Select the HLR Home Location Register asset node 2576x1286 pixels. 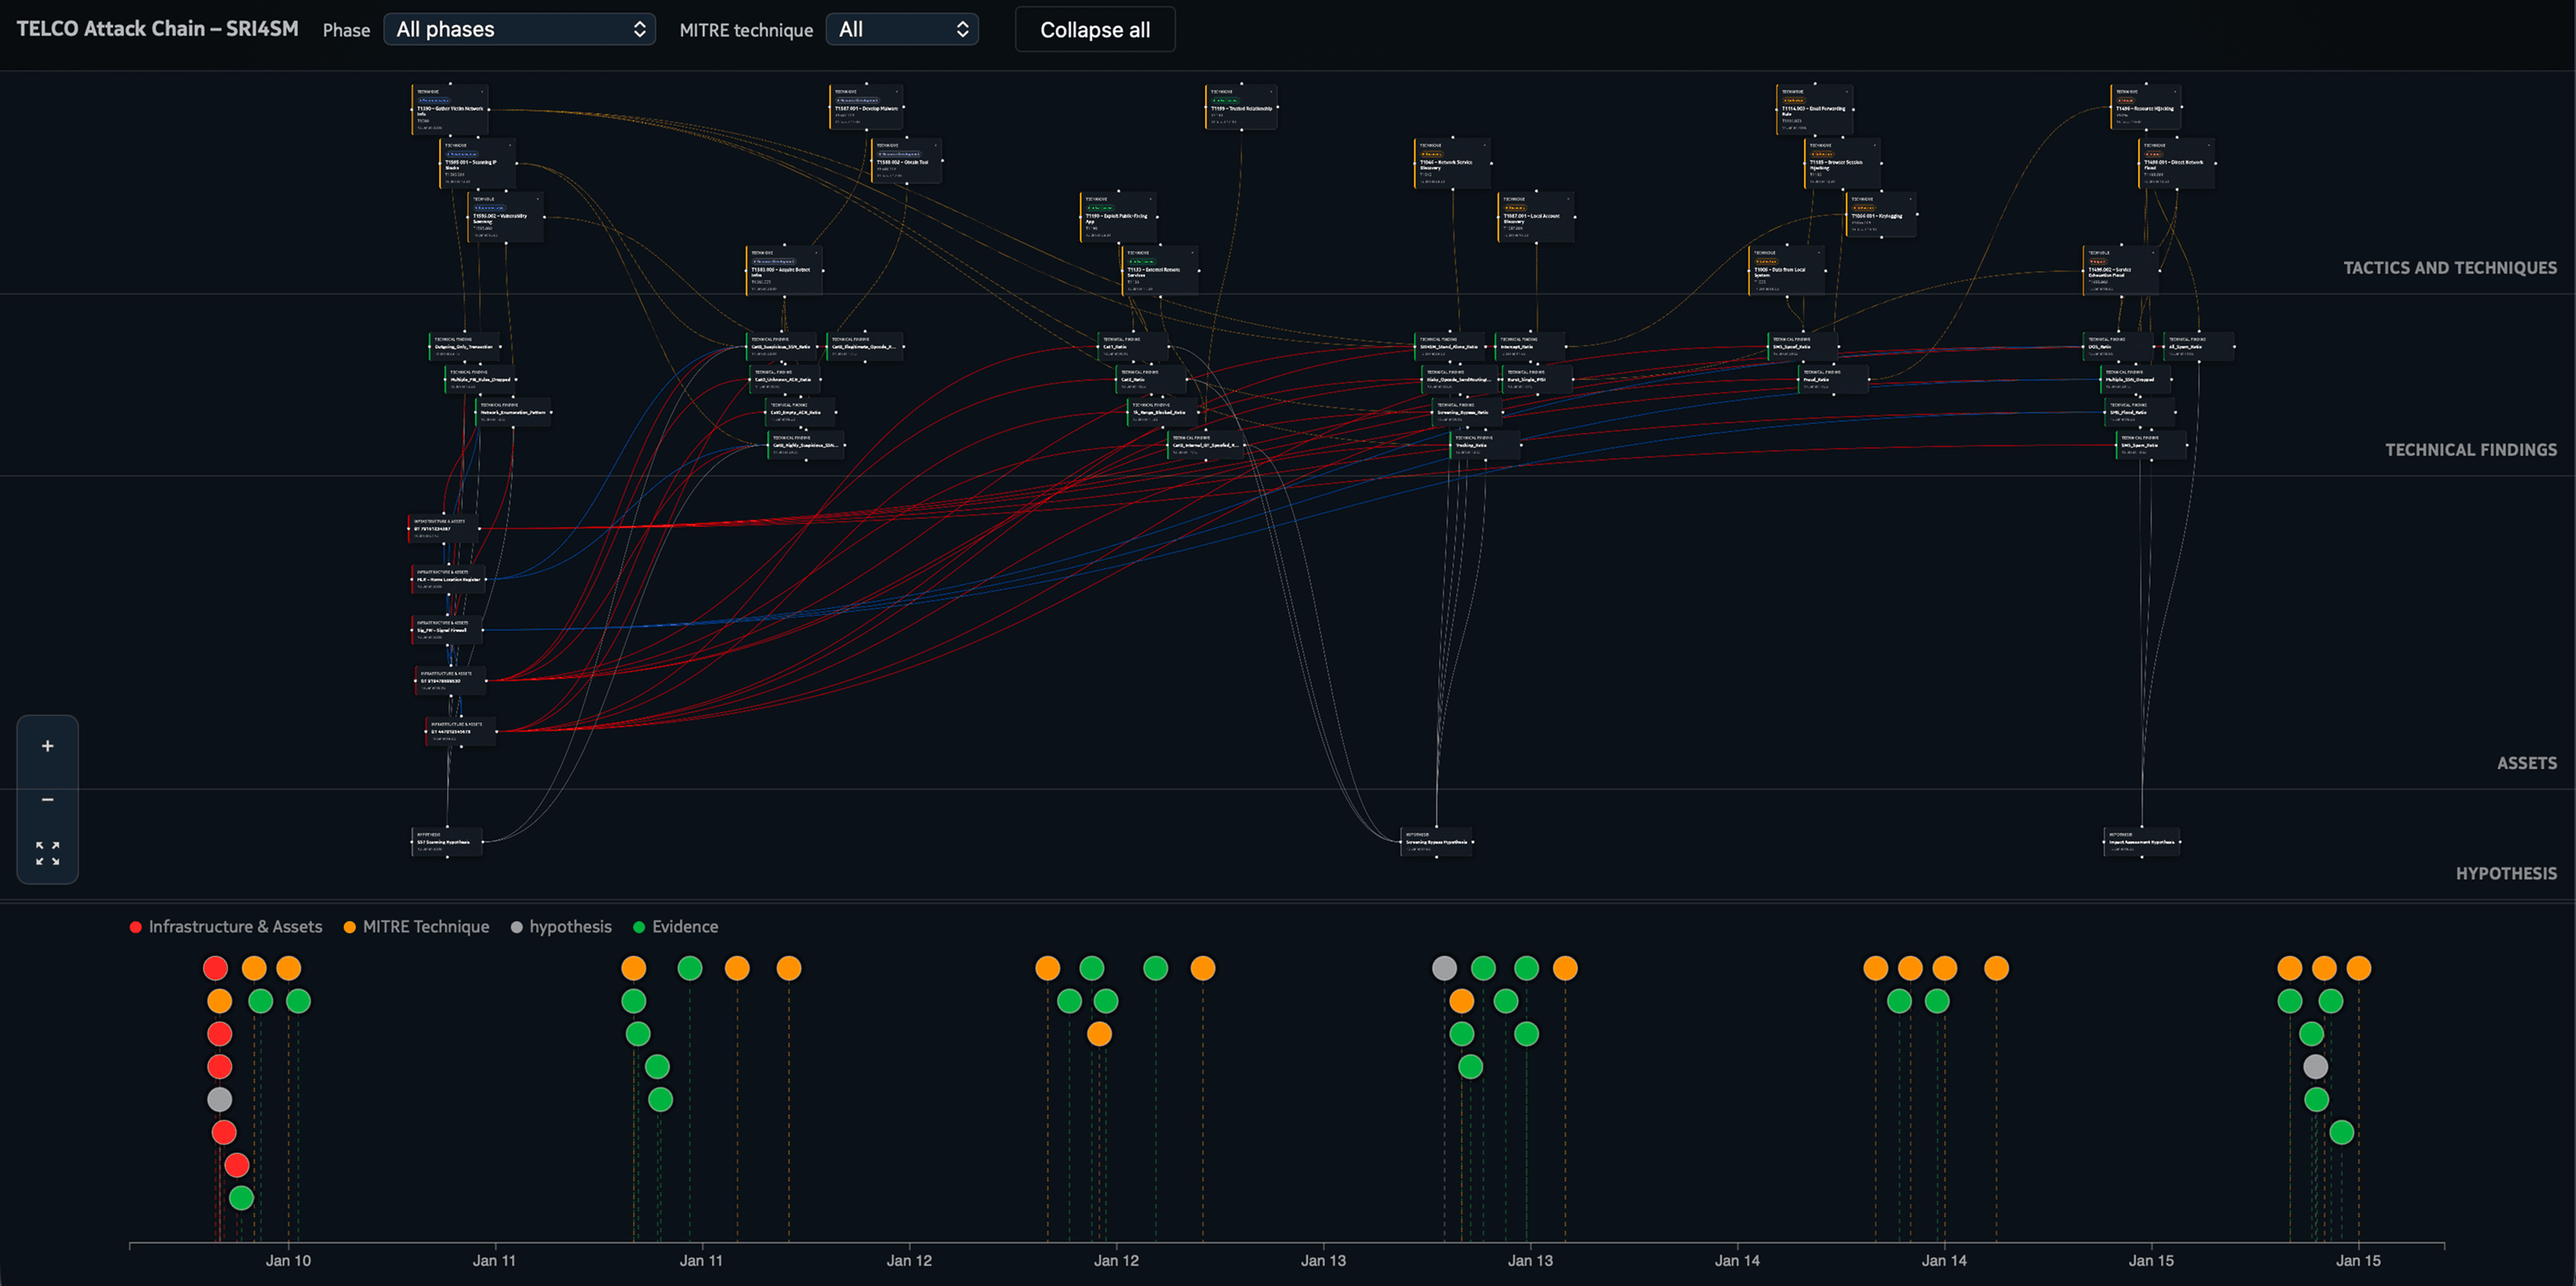tap(448, 579)
